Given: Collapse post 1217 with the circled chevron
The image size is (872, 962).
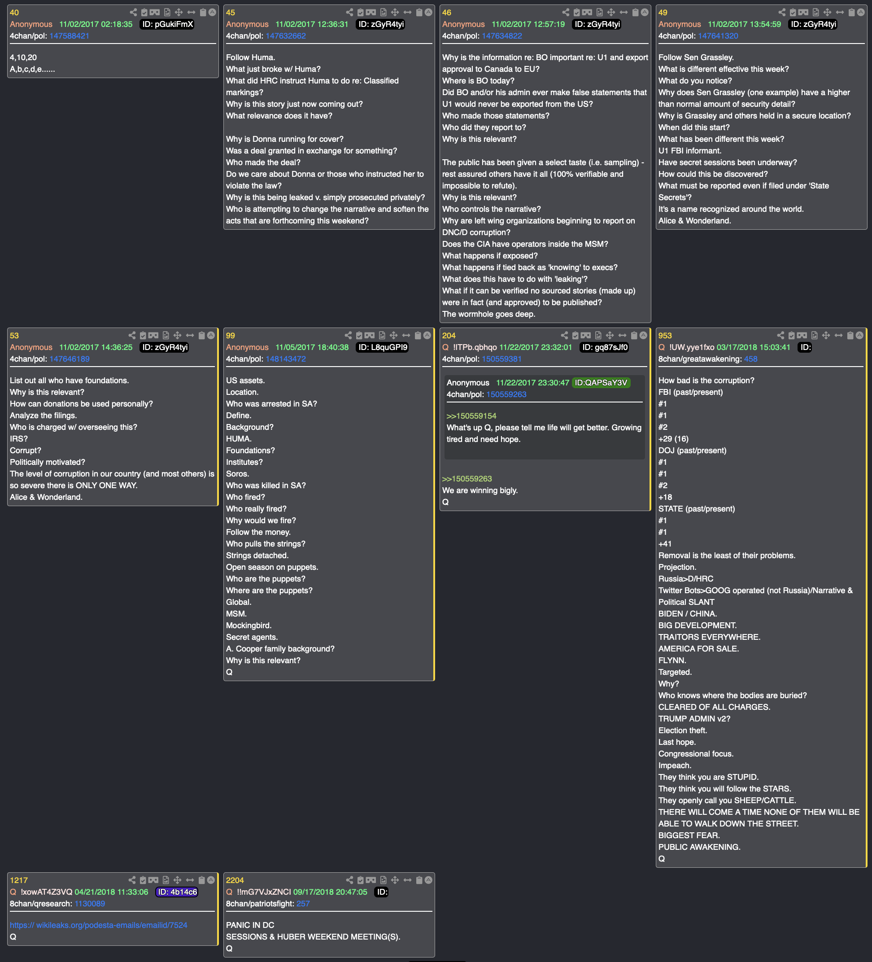Looking at the screenshot, I should pyautogui.click(x=211, y=880).
